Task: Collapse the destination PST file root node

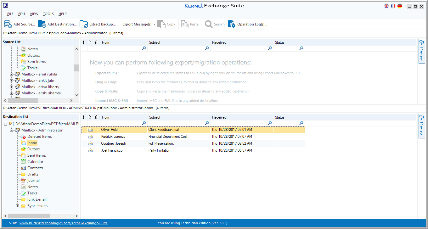Action: point(6,124)
